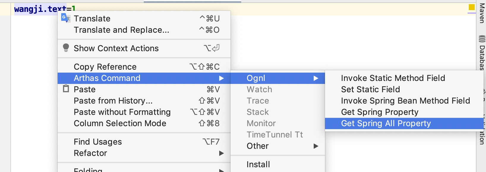Select the TimeTunnel Tt command
This screenshot has width=486, height=172.
coord(278,135)
